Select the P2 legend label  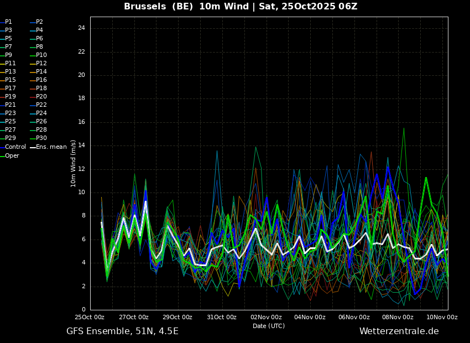coord(36,22)
